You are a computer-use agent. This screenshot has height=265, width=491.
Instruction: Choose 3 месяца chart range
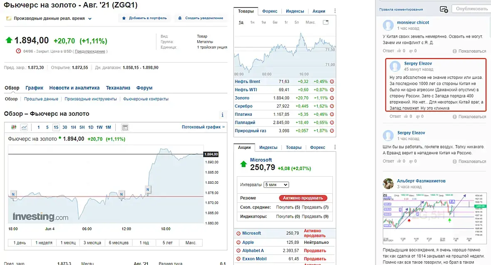[x=92, y=243]
